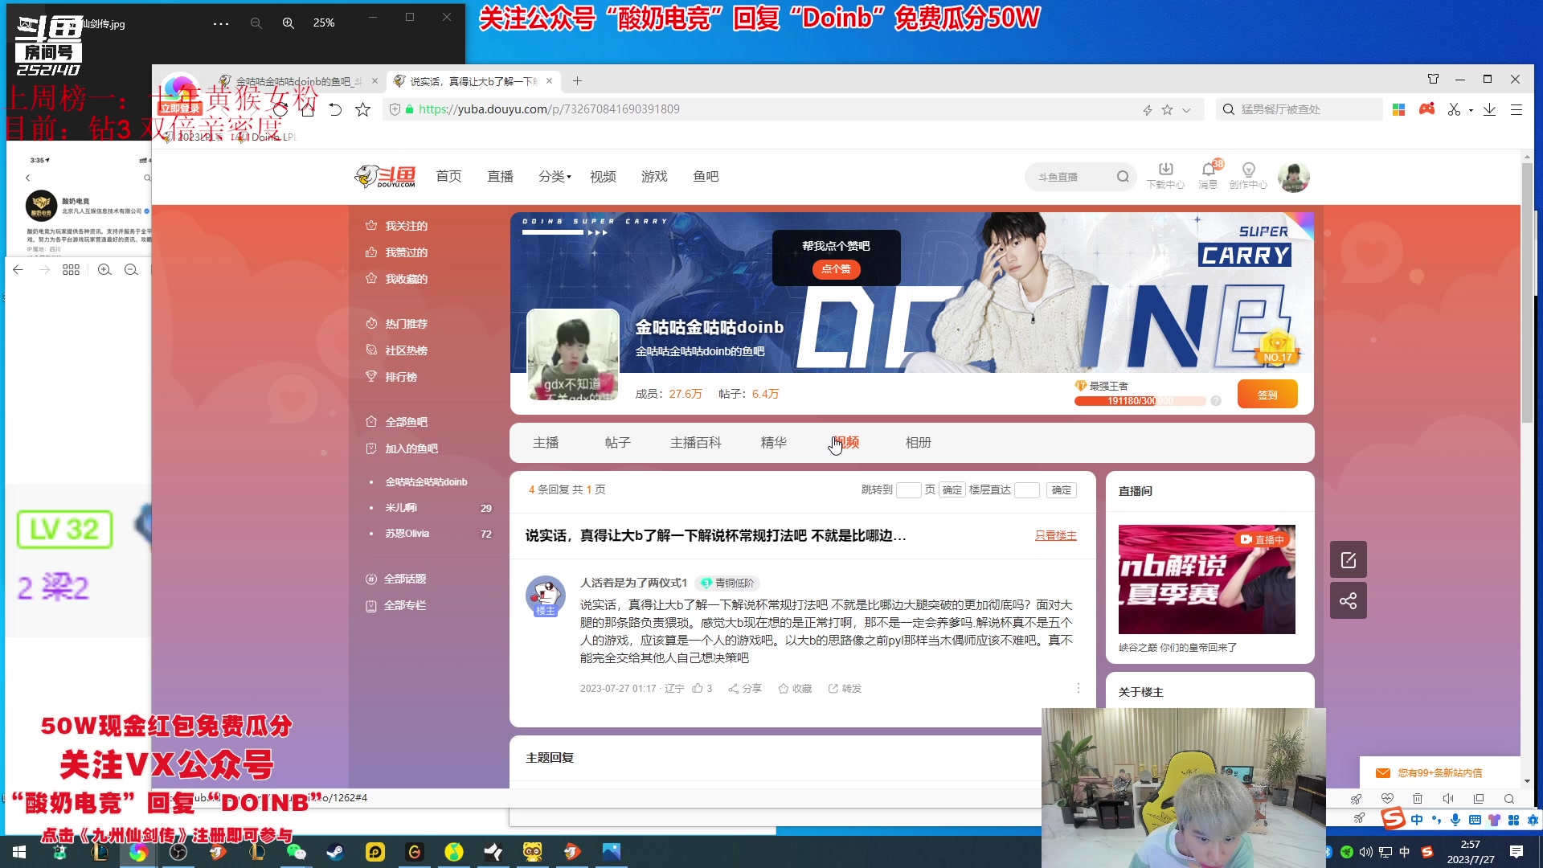Open 首页 in Douyu navigation
This screenshot has width=1543, height=868.
[x=448, y=176]
